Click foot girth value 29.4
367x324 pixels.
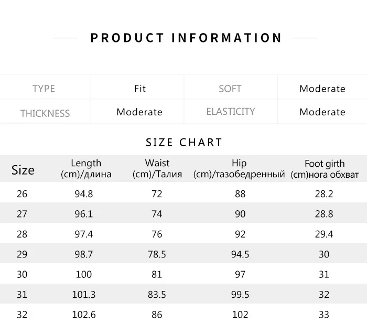pyautogui.click(x=324, y=234)
